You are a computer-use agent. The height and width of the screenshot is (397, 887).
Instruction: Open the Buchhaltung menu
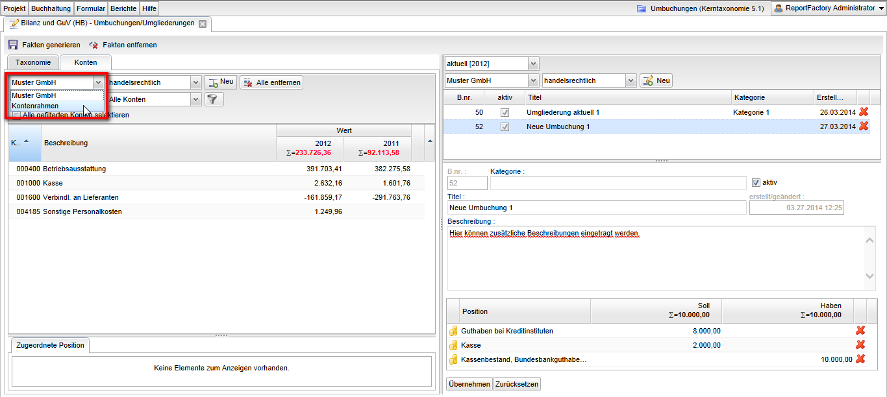[x=51, y=8]
